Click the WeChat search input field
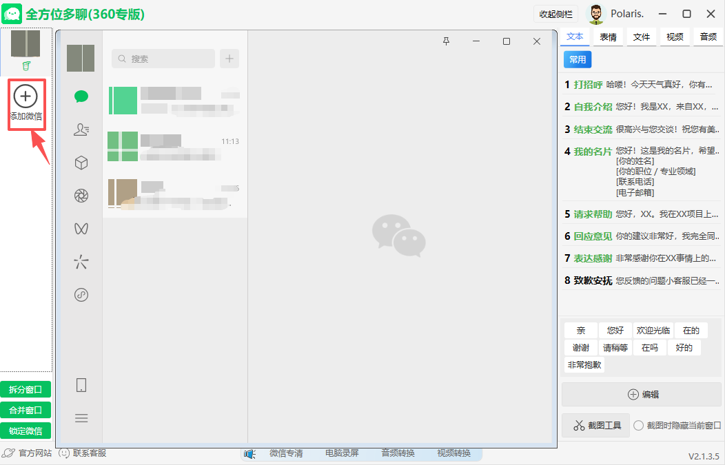This screenshot has height=465, width=725. click(x=163, y=59)
